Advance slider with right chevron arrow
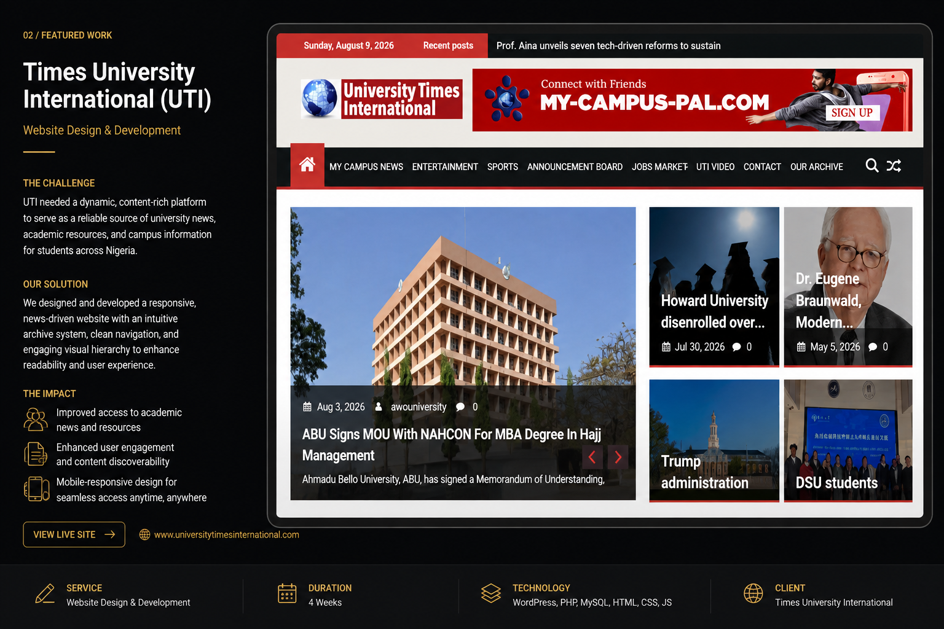Viewport: 944px width, 629px height. (x=618, y=457)
